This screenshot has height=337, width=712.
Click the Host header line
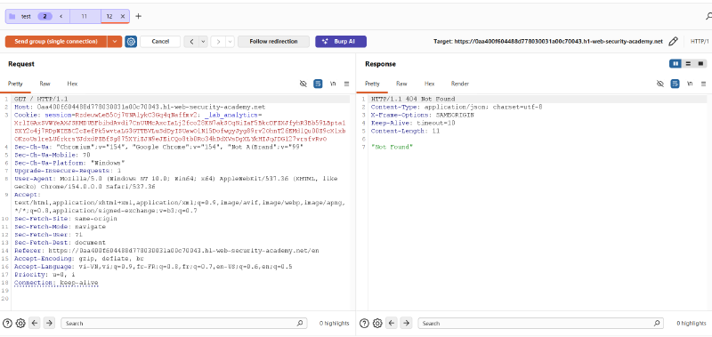click(x=140, y=107)
